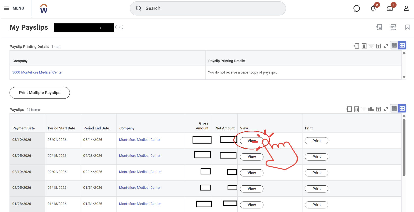Print payslip dated 01/23/2026
This screenshot has width=414, height=212.
[316, 205]
